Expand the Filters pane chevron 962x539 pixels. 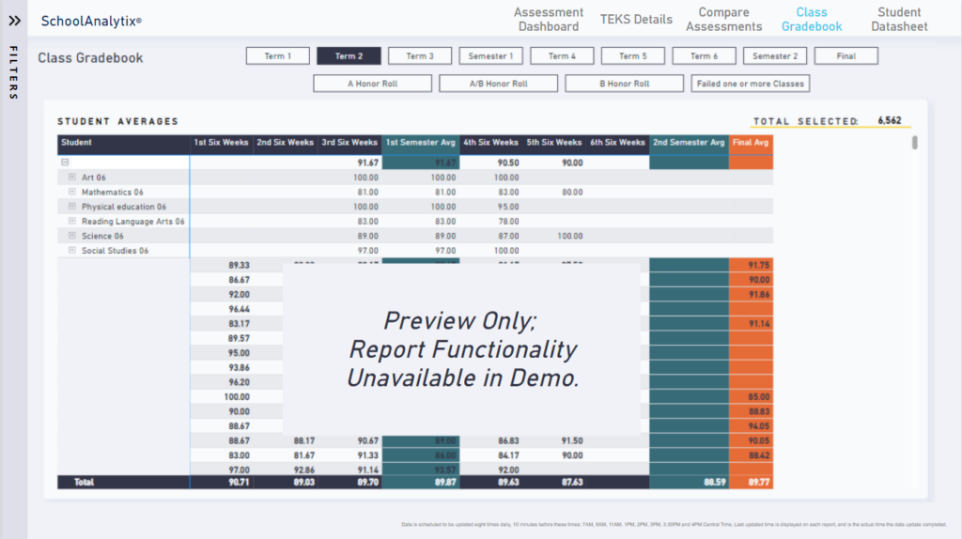coord(14,20)
